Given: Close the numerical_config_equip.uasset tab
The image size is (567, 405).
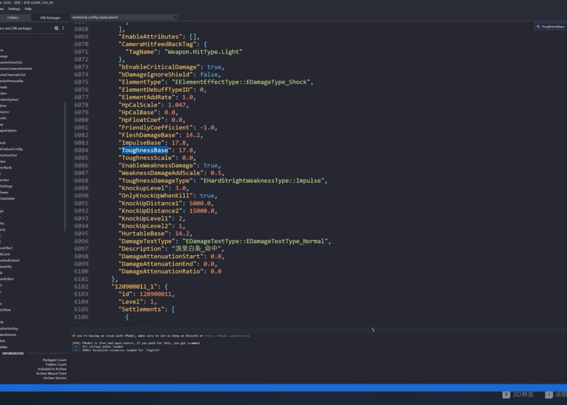Looking at the screenshot, I should (x=175, y=17).
